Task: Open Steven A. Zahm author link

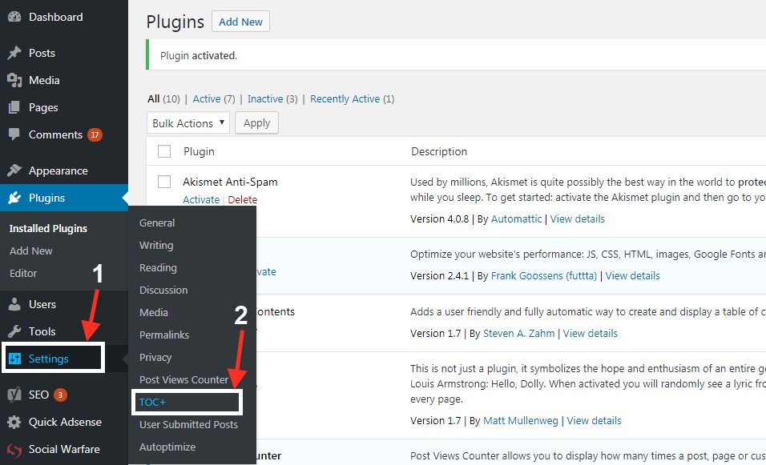Action: tap(518, 333)
